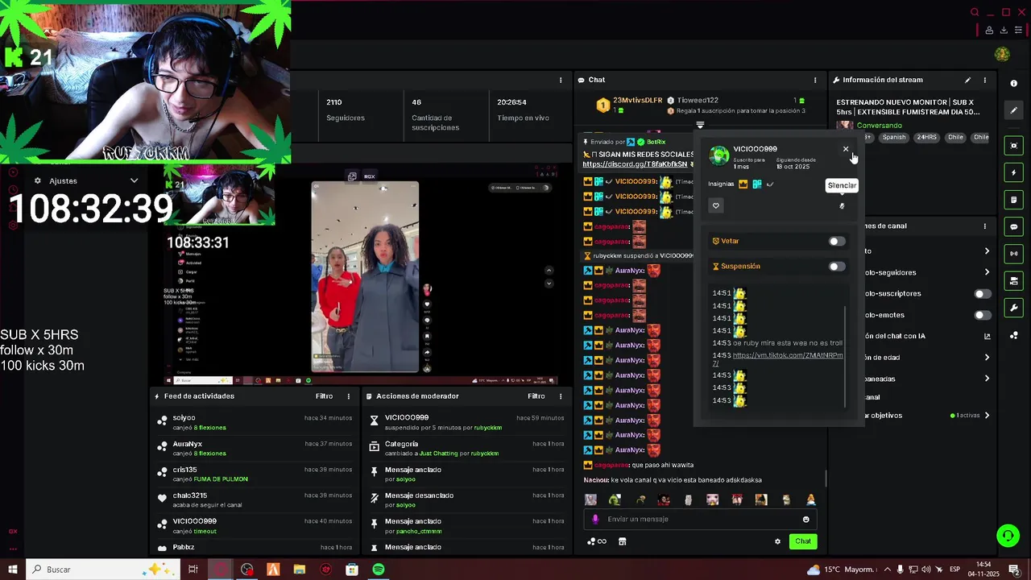
Task: Click the 2110 Seguidores stat
Action: tap(346, 110)
